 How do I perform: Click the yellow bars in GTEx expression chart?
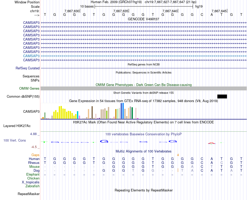click(x=65, y=112)
